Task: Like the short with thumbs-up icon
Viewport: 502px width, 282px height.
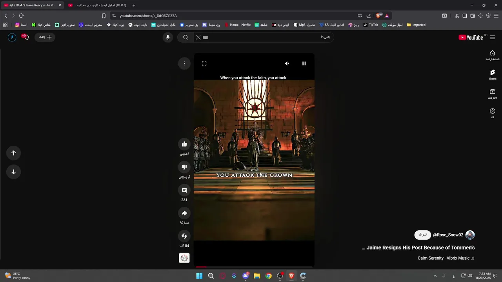Action: pyautogui.click(x=184, y=144)
